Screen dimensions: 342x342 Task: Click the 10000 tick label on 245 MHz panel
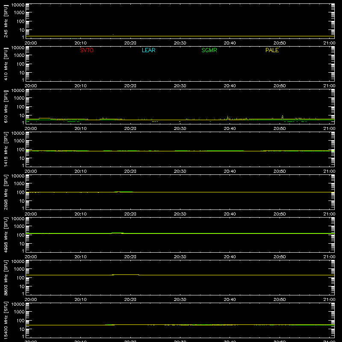coord(18,5)
